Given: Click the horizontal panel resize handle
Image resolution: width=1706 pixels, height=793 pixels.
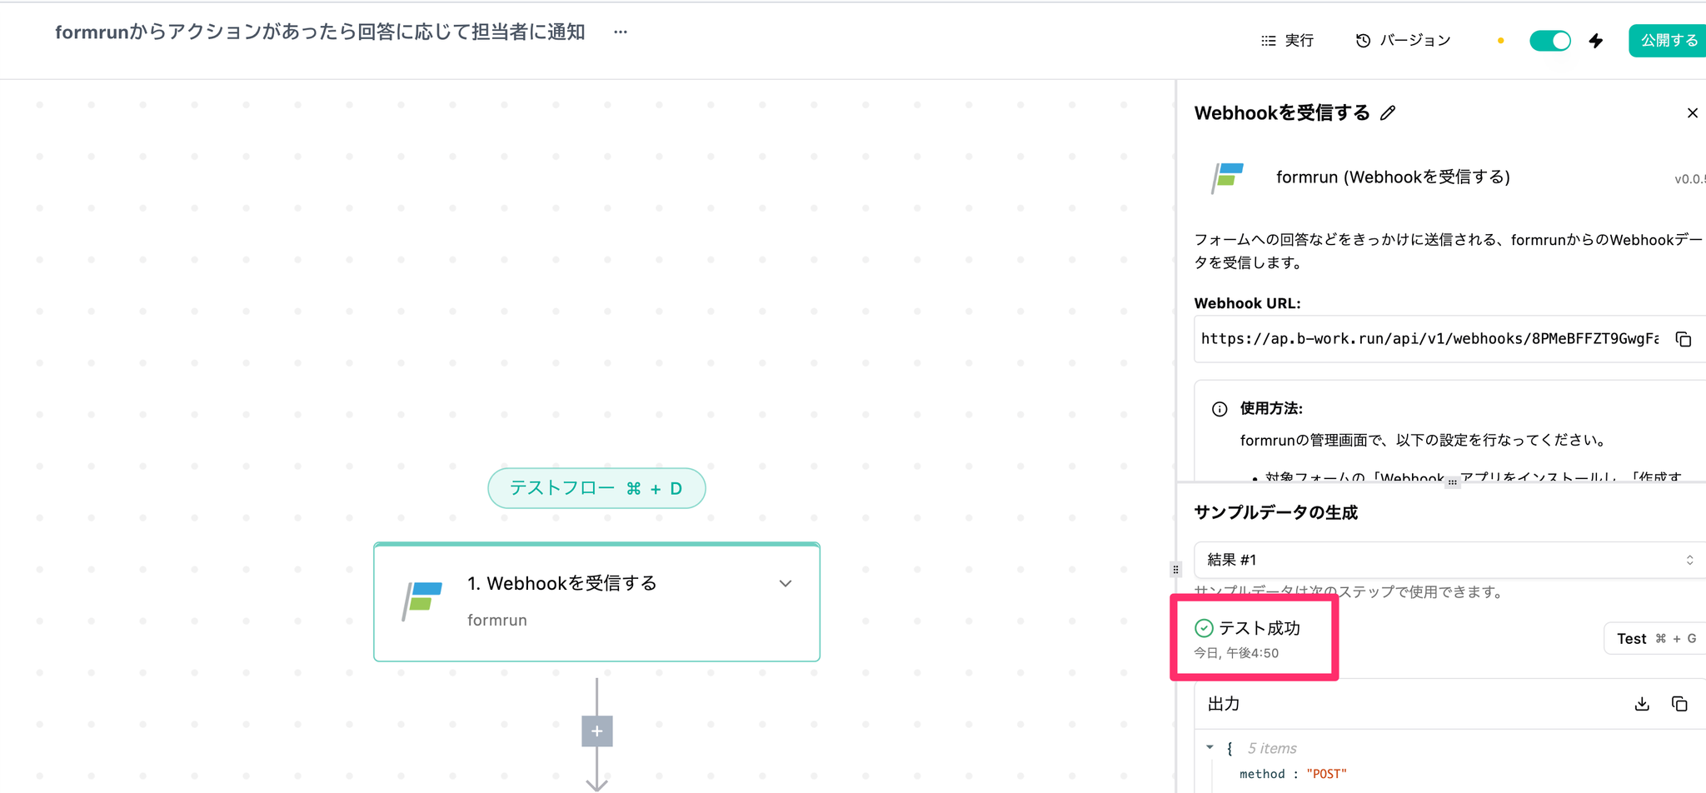Looking at the screenshot, I should (x=1453, y=482).
